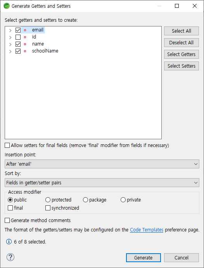
Task: Select the protected access modifier
Action: tap(48, 200)
